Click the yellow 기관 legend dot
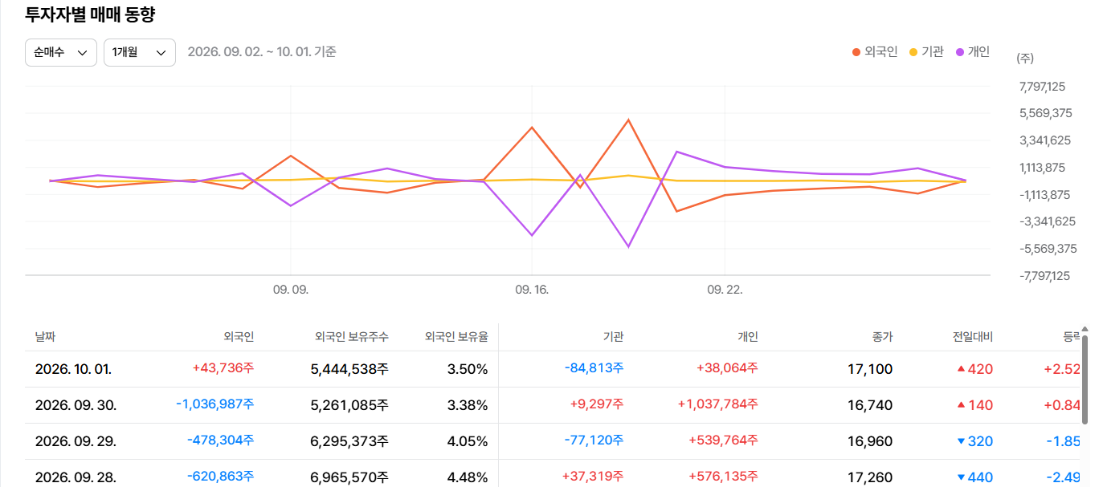The image size is (1103, 487). pyautogui.click(x=913, y=52)
